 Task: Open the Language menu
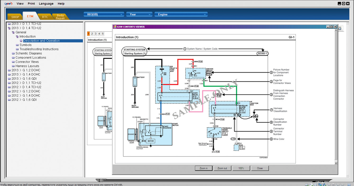click(46, 4)
